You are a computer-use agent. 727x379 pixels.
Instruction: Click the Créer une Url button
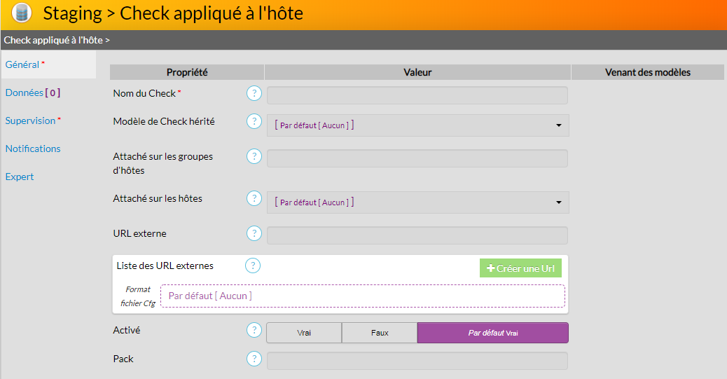click(x=520, y=268)
